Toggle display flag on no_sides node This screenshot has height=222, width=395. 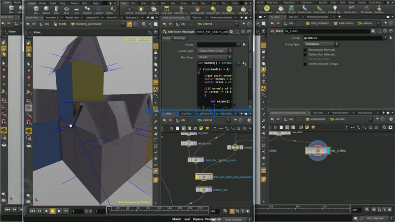point(328,150)
